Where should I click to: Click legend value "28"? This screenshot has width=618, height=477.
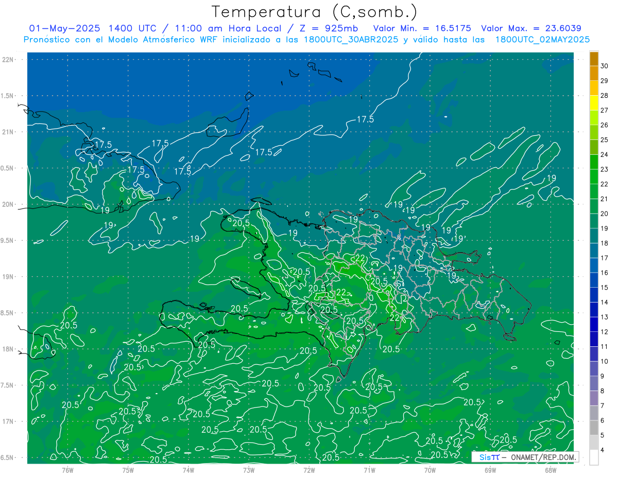pos(604,96)
